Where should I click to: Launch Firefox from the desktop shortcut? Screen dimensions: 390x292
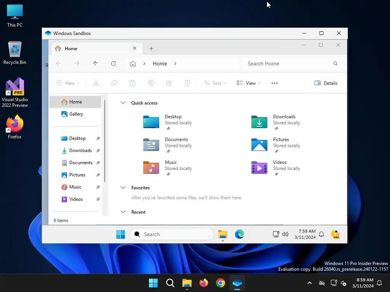click(x=15, y=127)
